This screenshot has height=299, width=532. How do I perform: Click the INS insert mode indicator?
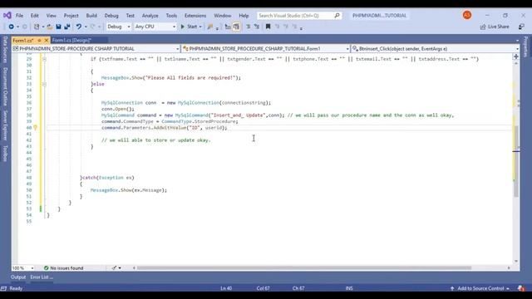[349, 288]
